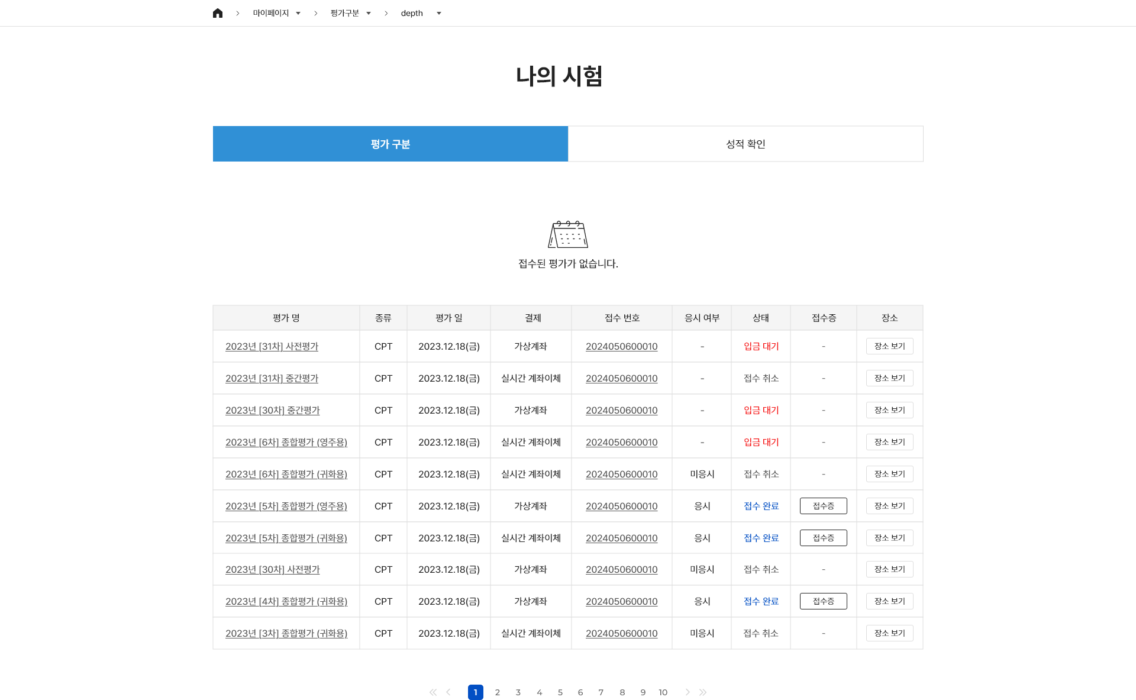Open 2023년 [6차] 종합평가 (귀화용) link
Screen dimensions: 1136x700
pos(286,474)
